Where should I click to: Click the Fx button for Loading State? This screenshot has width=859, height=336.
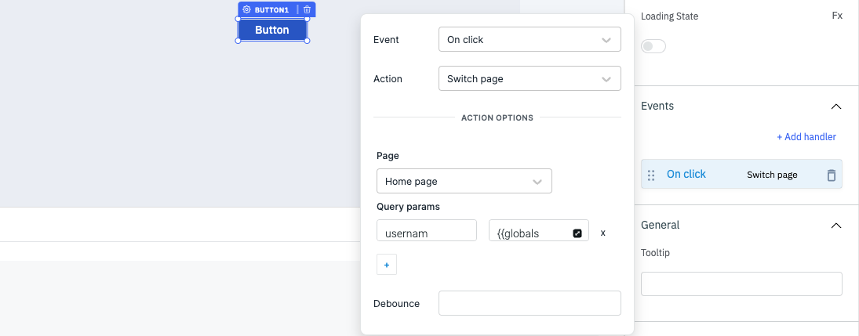coord(836,16)
